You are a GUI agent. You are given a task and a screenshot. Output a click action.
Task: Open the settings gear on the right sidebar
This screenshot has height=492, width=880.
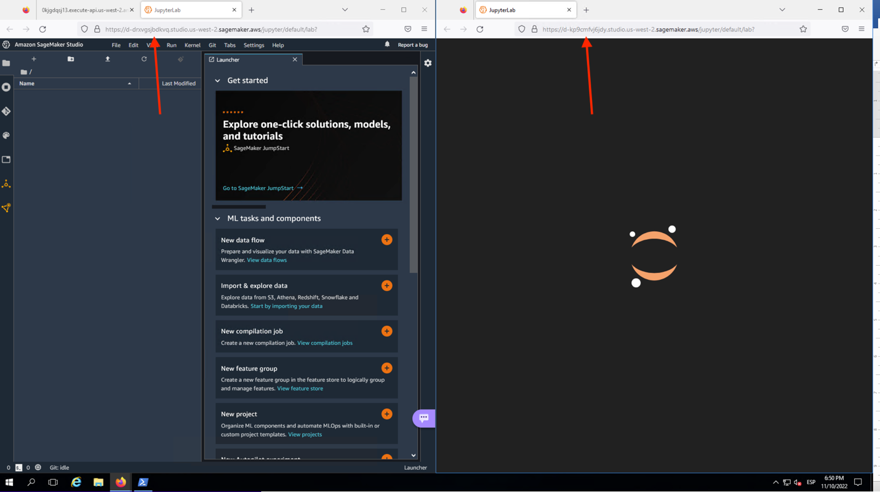(428, 63)
